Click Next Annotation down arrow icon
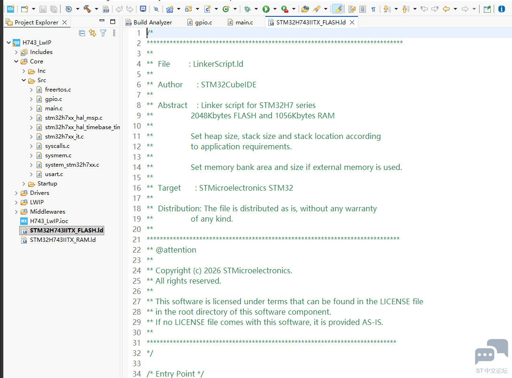 (x=387, y=9)
